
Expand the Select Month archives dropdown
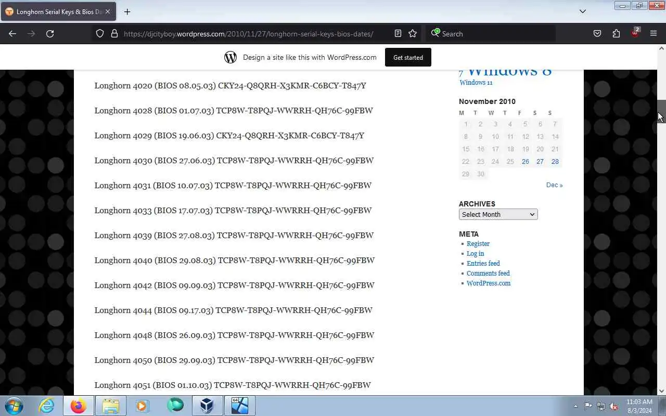pyautogui.click(x=498, y=214)
